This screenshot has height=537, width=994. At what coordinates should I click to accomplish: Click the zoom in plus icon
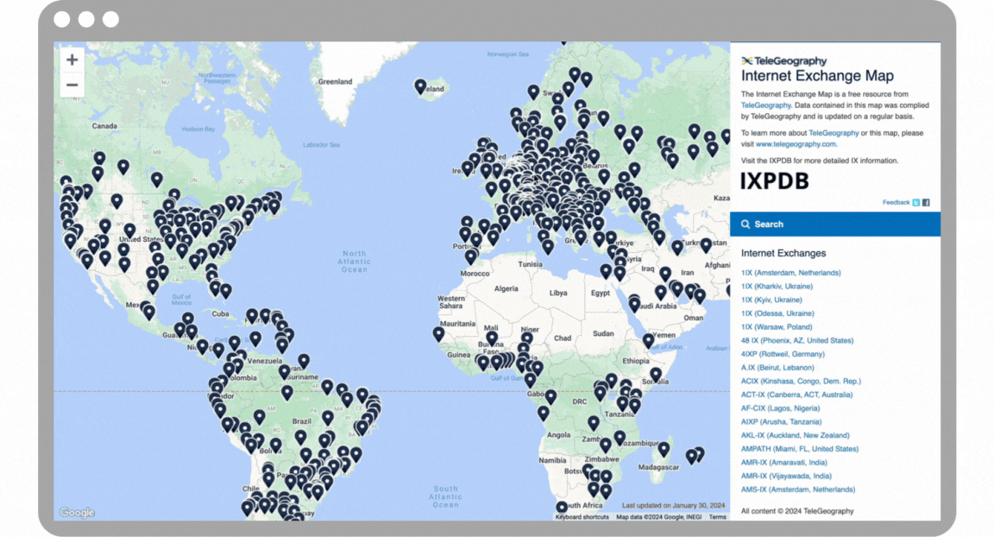tap(72, 59)
